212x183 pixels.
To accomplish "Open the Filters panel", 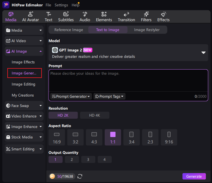I will (146, 17).
